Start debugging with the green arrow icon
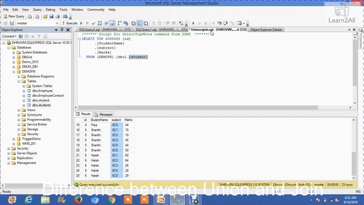Viewport: 364px width, 205px height. [81, 23]
